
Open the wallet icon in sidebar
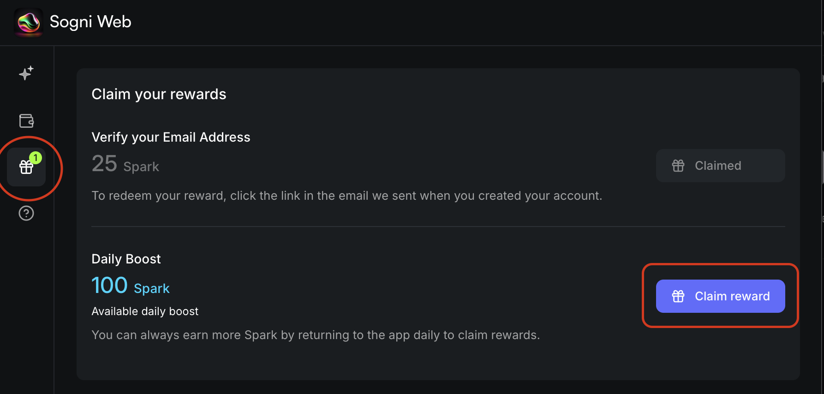26,121
